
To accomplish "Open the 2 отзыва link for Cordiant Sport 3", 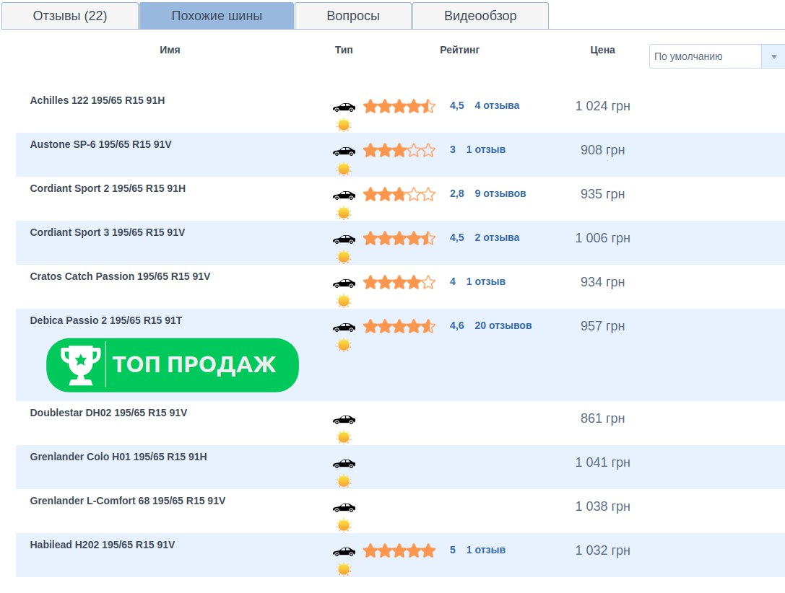I will pos(497,237).
